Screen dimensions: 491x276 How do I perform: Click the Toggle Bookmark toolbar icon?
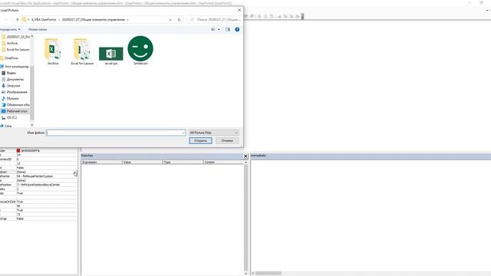(x=279, y=16)
